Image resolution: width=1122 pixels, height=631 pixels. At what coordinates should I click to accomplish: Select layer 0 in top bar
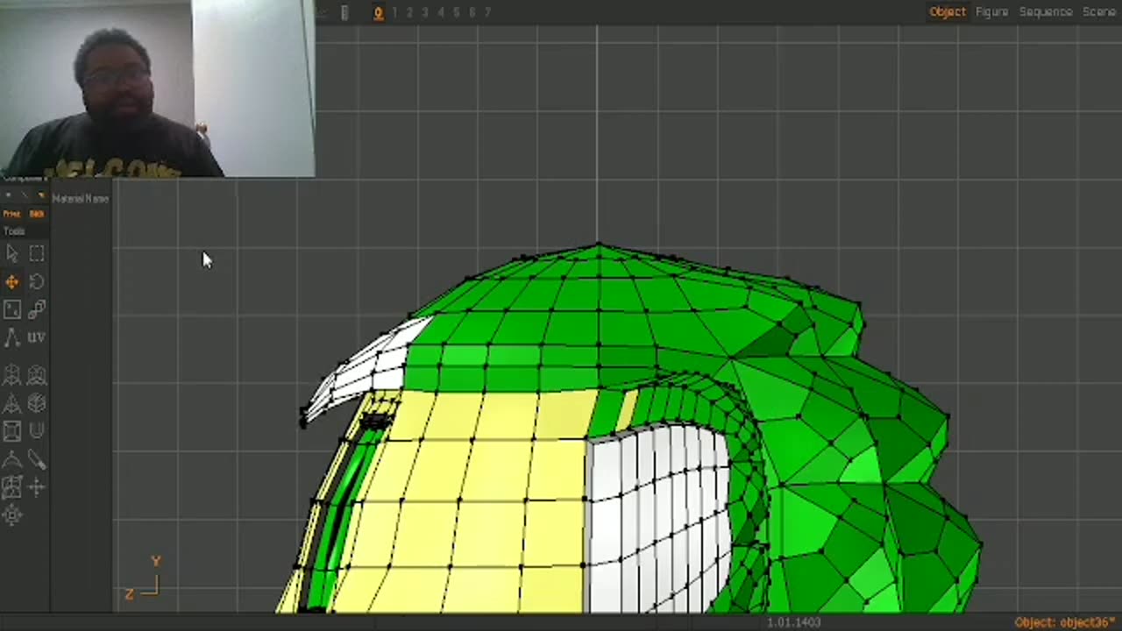click(378, 12)
